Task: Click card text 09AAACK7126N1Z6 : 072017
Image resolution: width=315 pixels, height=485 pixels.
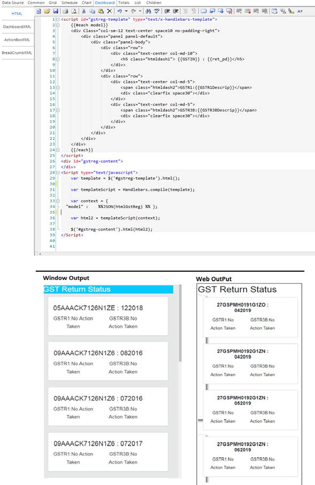Action: (x=98, y=443)
